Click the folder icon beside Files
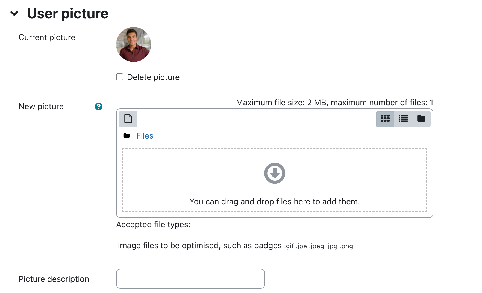482x293 pixels. [x=127, y=136]
